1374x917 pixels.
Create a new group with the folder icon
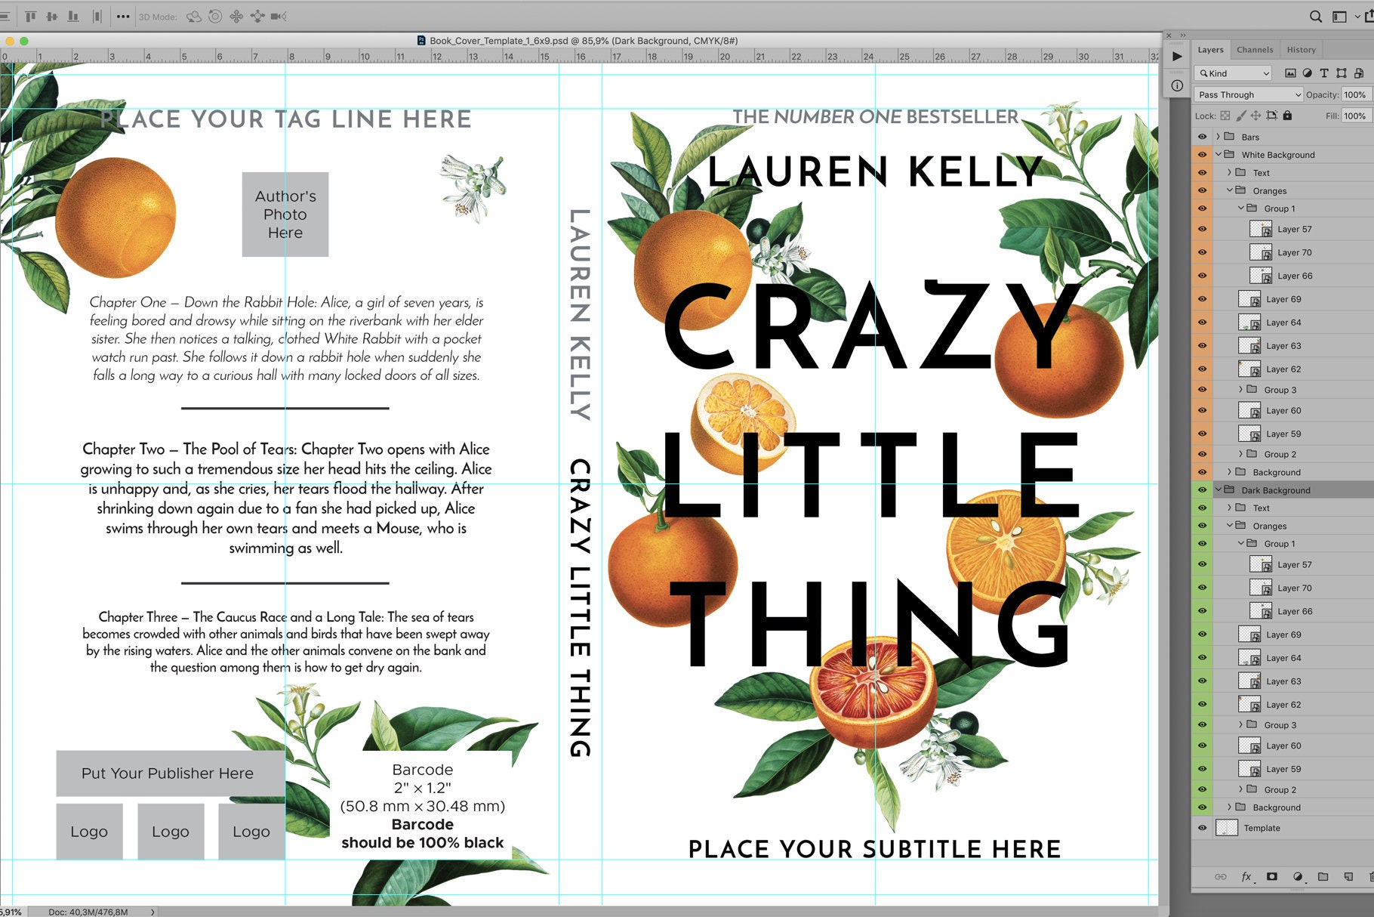tap(1323, 877)
